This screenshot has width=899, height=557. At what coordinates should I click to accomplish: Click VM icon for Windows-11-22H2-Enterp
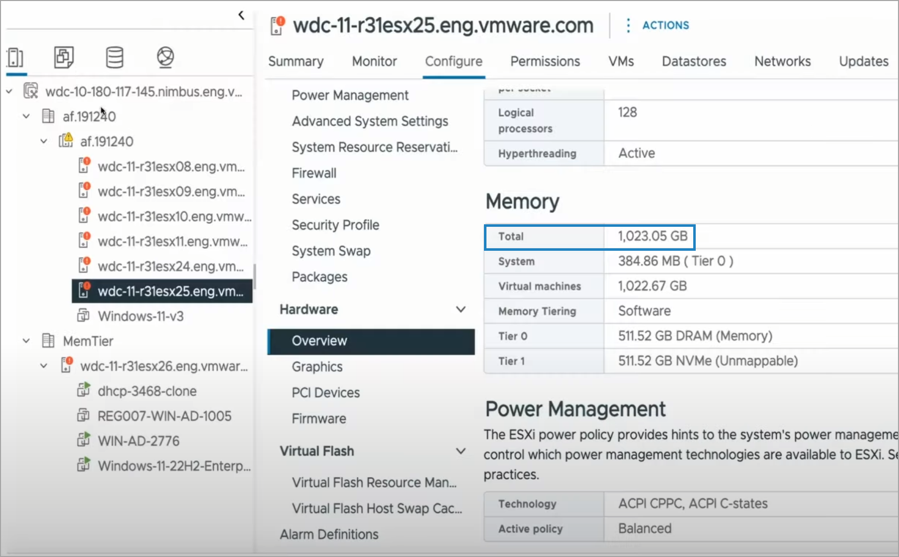pyautogui.click(x=83, y=465)
